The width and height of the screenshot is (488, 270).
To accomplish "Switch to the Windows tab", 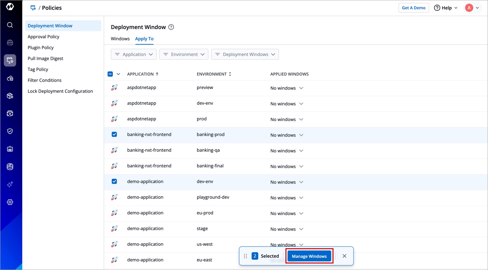I will coord(120,39).
